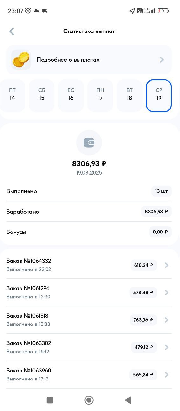
Task: Tap the gold coins icon
Action: point(21,60)
